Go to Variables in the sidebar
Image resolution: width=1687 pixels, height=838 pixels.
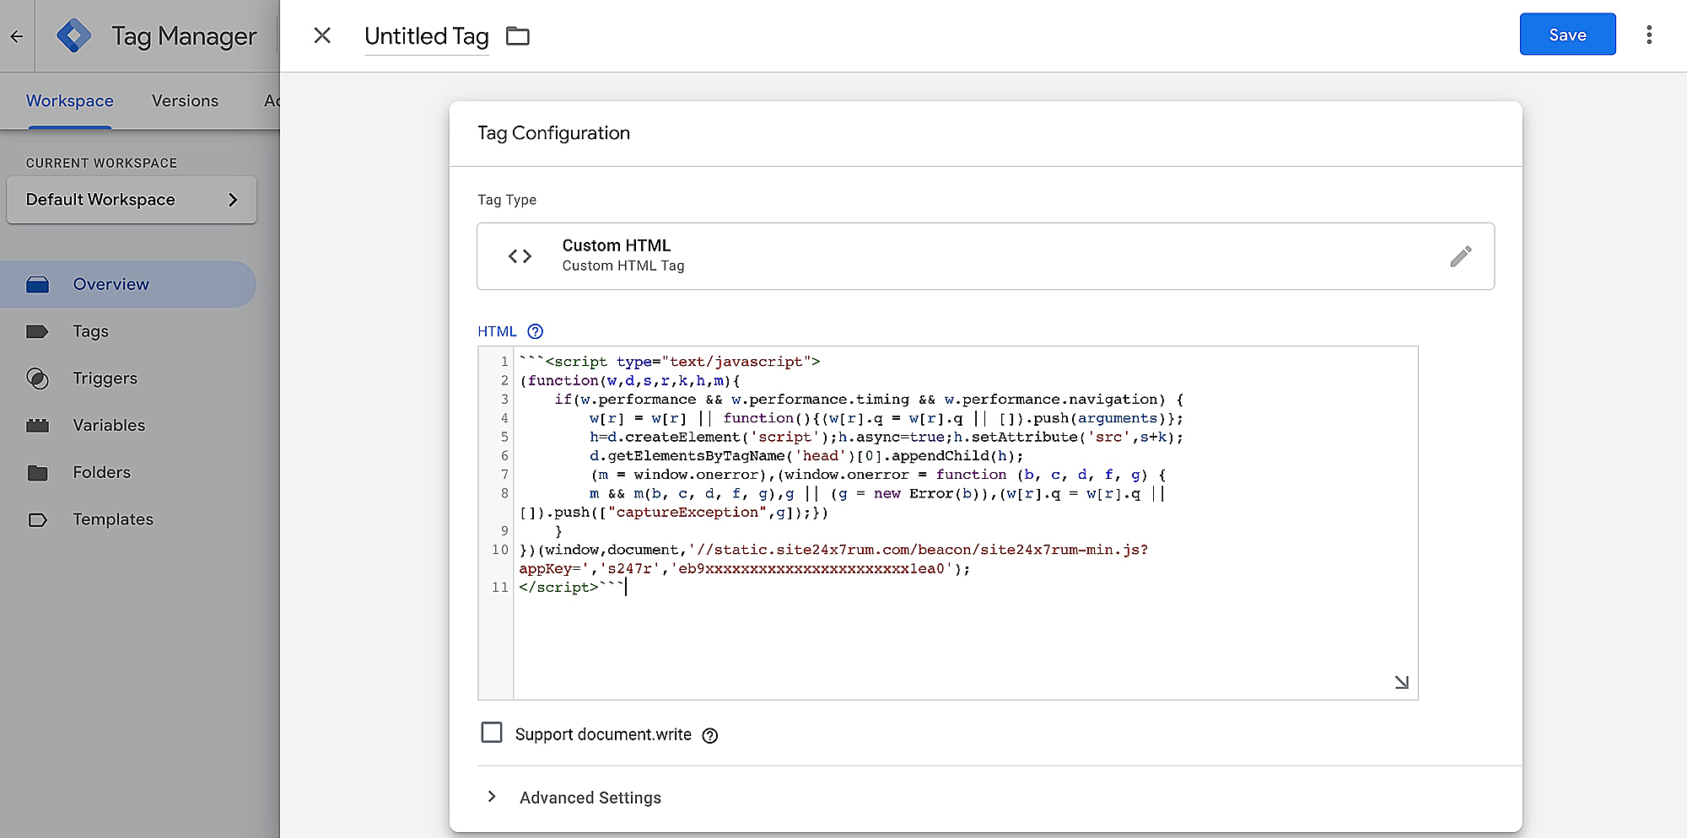point(109,426)
